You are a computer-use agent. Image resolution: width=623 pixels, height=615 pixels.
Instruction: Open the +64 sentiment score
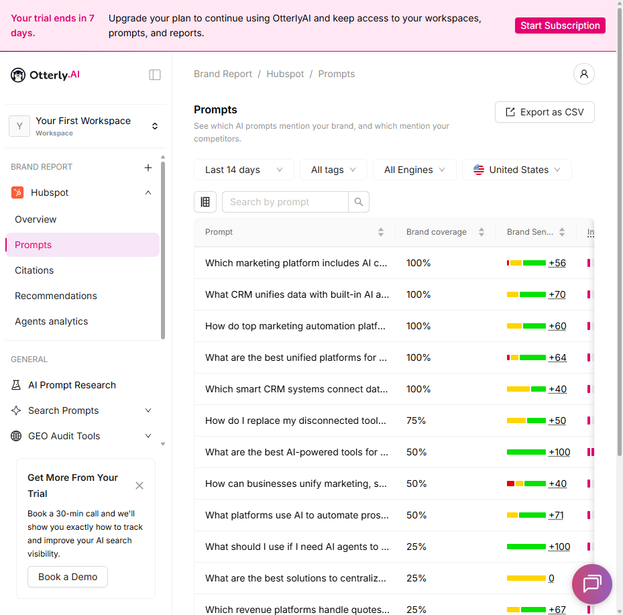[557, 357]
